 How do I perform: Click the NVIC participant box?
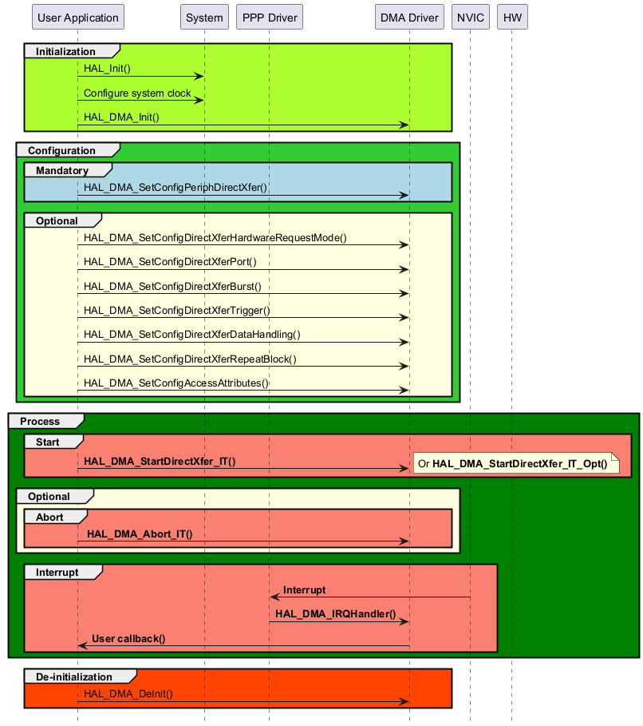click(471, 18)
